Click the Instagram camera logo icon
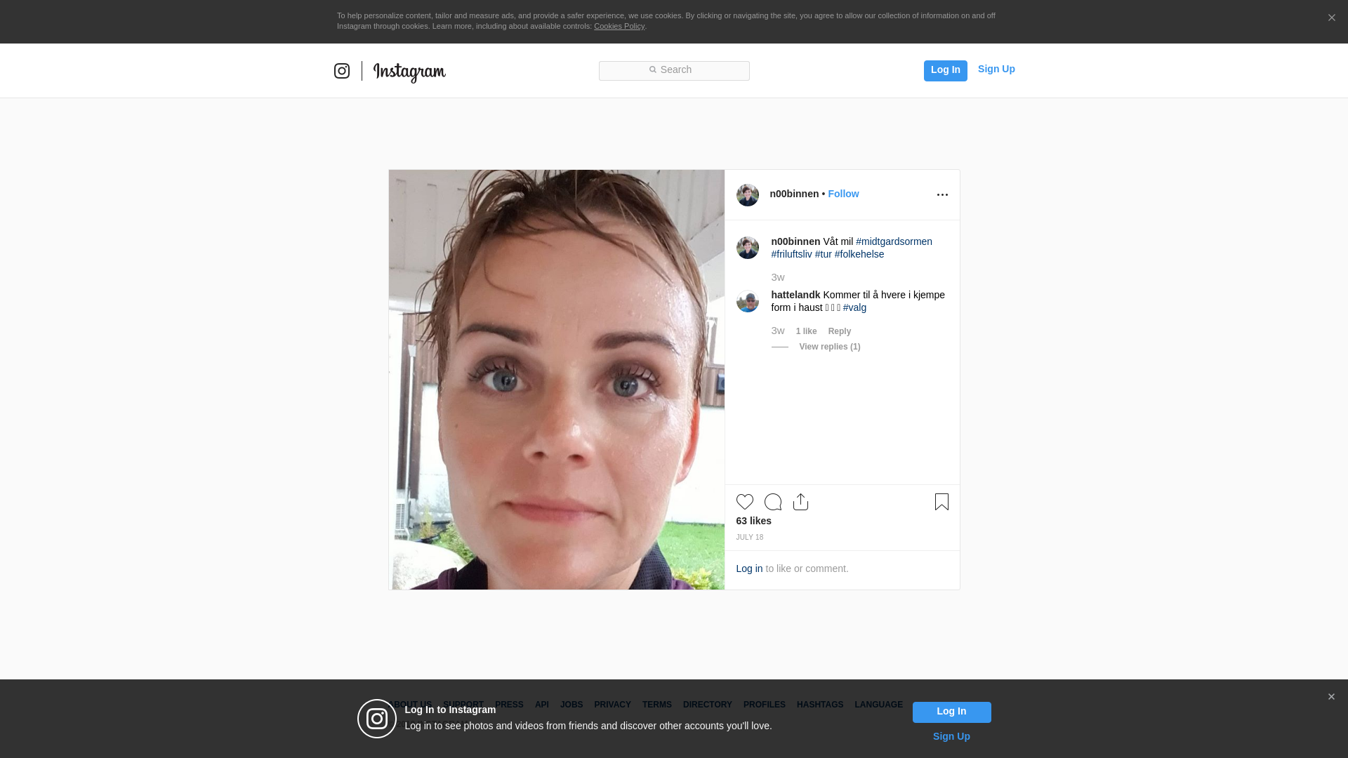 pos(342,71)
